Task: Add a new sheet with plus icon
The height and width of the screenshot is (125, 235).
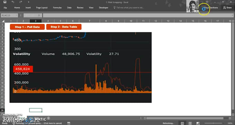Action: pos(48,118)
